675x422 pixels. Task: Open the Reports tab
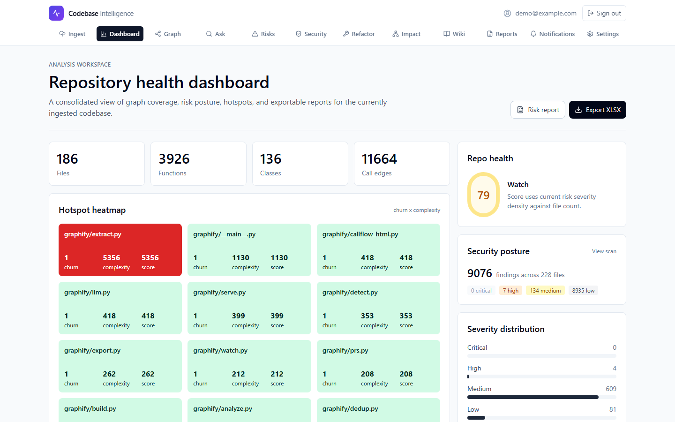coord(502,34)
